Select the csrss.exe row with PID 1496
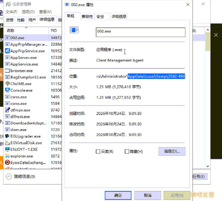Viewport: 222px width, 201px height. (x=33, y=97)
